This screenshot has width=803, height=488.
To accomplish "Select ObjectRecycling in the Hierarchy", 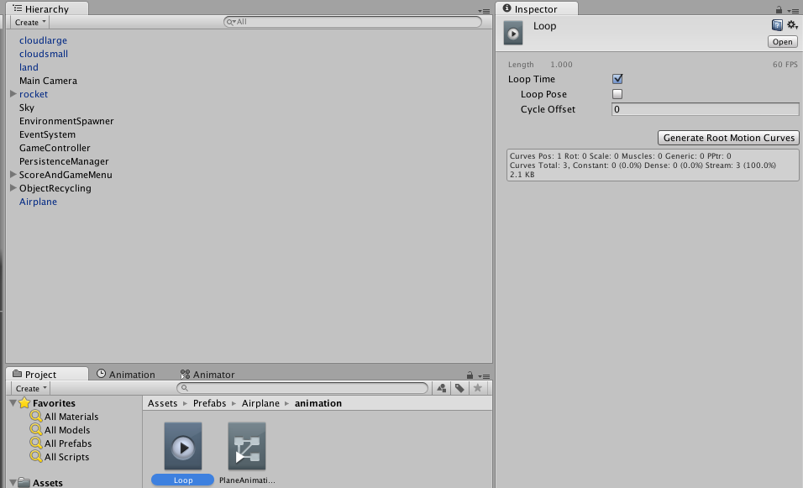I will coord(55,188).
